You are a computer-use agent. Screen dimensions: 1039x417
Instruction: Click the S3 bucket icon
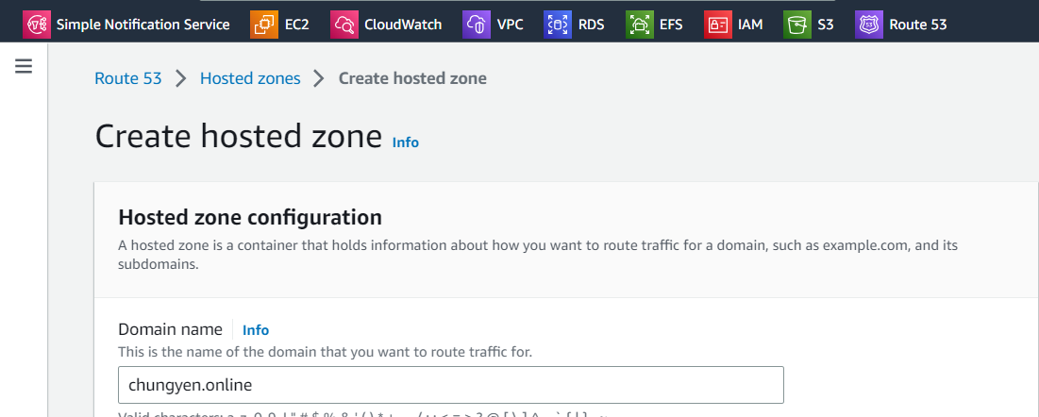point(796,25)
